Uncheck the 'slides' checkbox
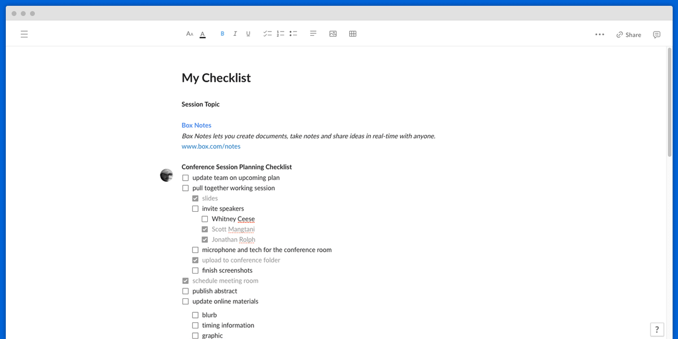The image size is (678, 339). 195,199
